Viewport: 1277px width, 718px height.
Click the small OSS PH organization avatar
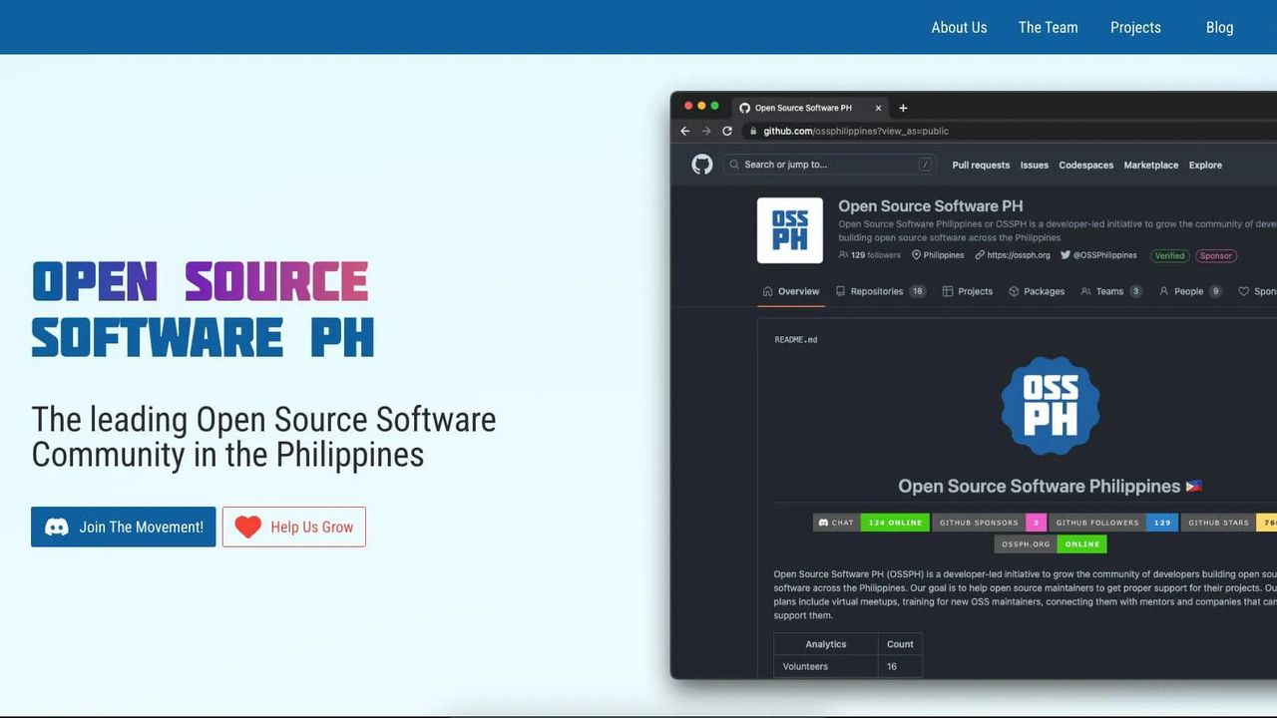pyautogui.click(x=790, y=230)
